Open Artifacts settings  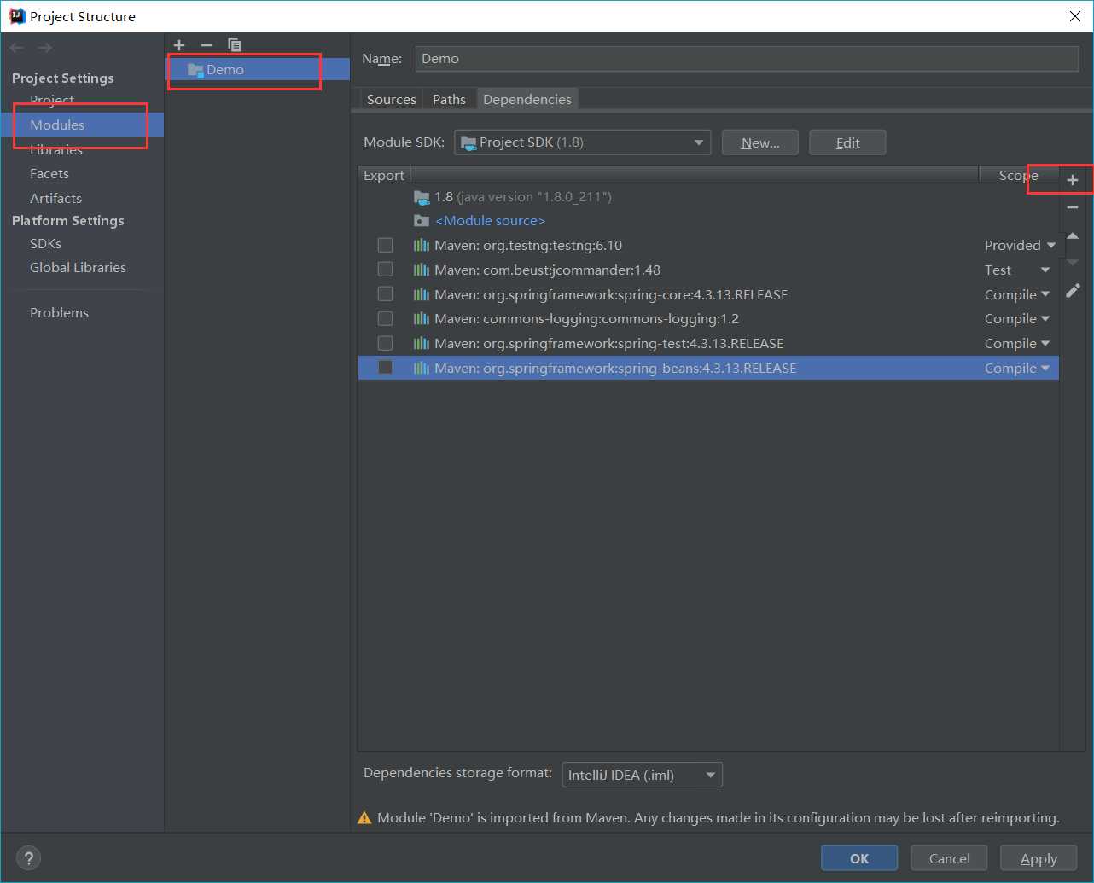(56, 199)
